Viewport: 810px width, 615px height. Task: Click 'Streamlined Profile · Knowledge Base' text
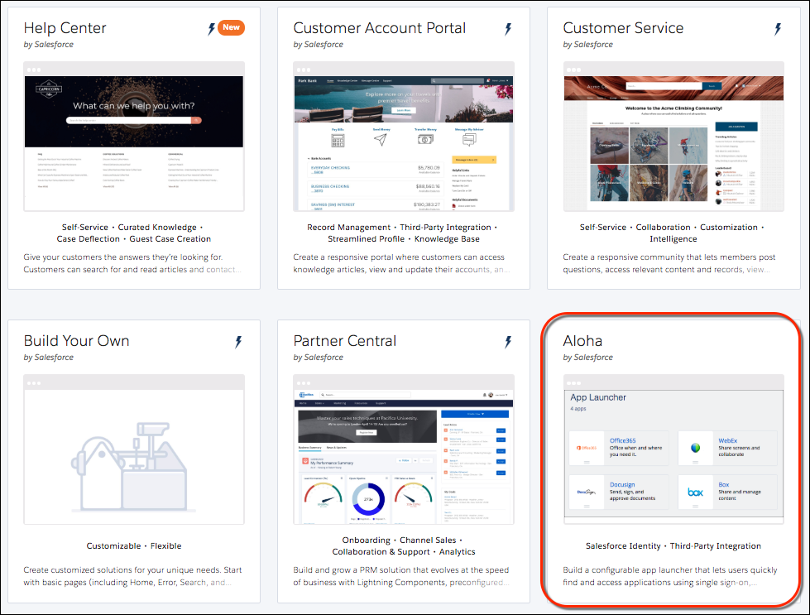(x=404, y=238)
